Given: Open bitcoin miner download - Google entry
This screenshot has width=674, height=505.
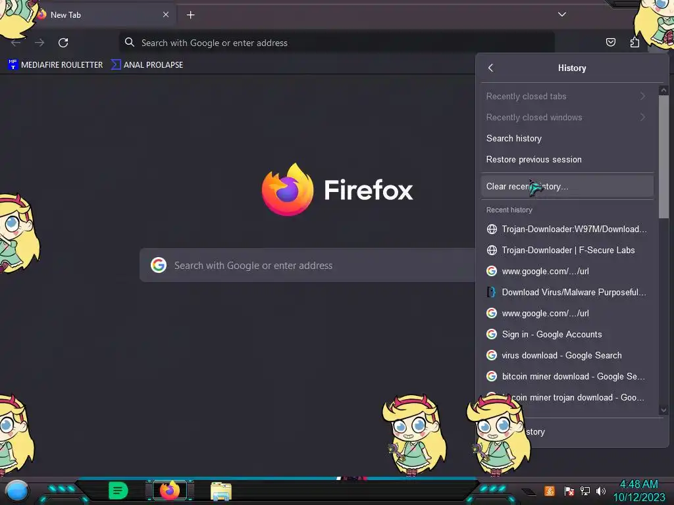Looking at the screenshot, I should click(x=567, y=376).
